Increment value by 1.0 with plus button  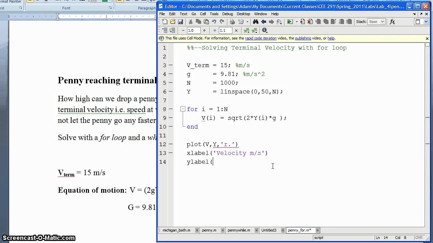204,30
